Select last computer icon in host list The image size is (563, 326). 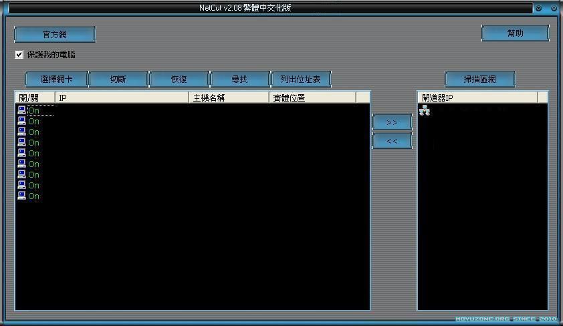click(22, 196)
